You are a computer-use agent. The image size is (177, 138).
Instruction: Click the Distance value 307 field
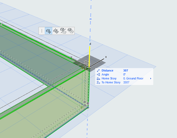(126, 70)
